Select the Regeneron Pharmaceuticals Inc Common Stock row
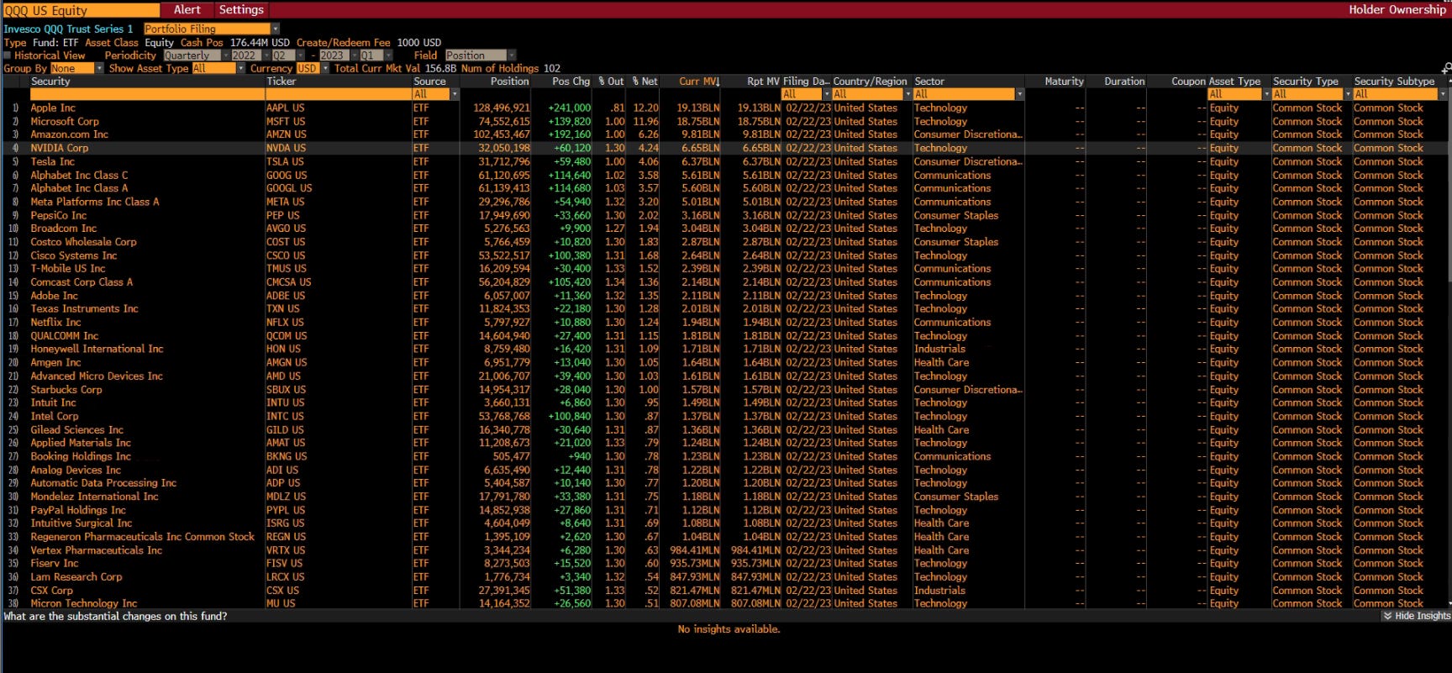Image resolution: width=1452 pixels, height=673 pixels. pos(724,537)
